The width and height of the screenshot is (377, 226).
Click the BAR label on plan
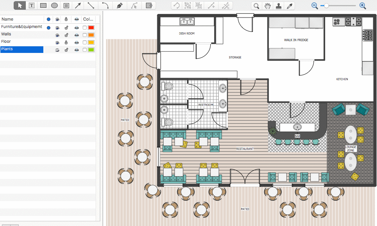(297, 136)
